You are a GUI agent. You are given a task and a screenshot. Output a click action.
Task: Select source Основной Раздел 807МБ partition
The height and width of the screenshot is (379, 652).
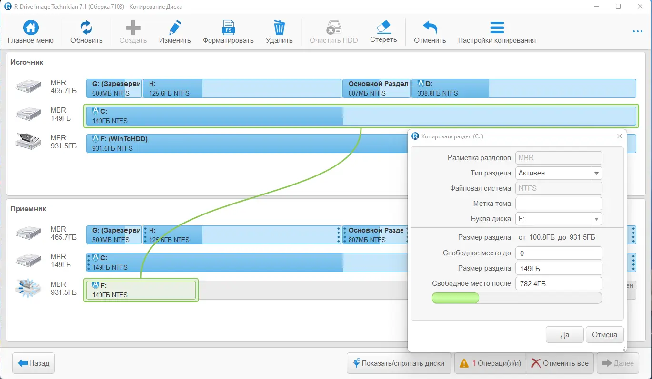[376, 88]
